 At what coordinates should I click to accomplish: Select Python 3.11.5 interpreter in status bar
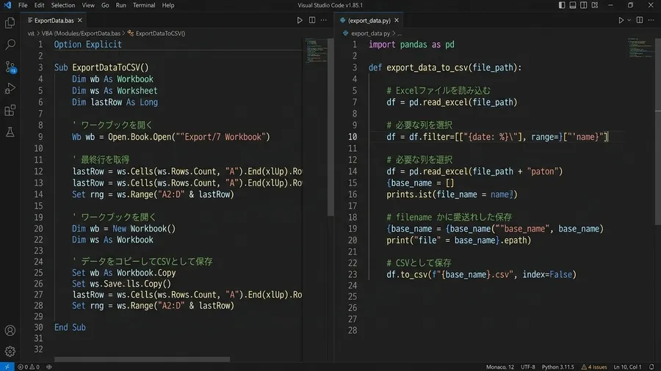coord(557,367)
